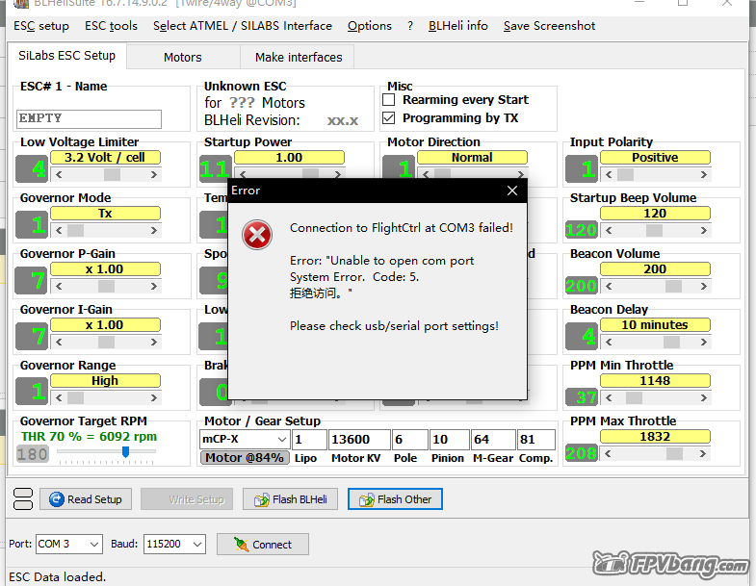The image size is (756, 586).
Task: Decrease Beacon Delay with left arrow
Action: click(609, 343)
